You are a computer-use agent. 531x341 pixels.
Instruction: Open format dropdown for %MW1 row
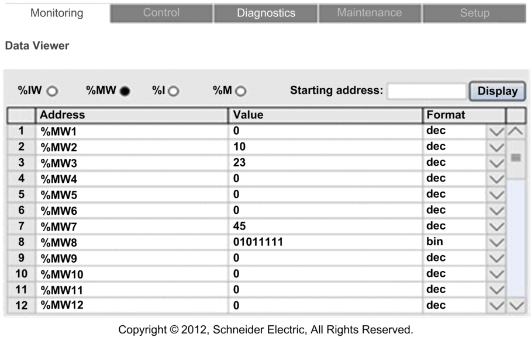pos(496,131)
